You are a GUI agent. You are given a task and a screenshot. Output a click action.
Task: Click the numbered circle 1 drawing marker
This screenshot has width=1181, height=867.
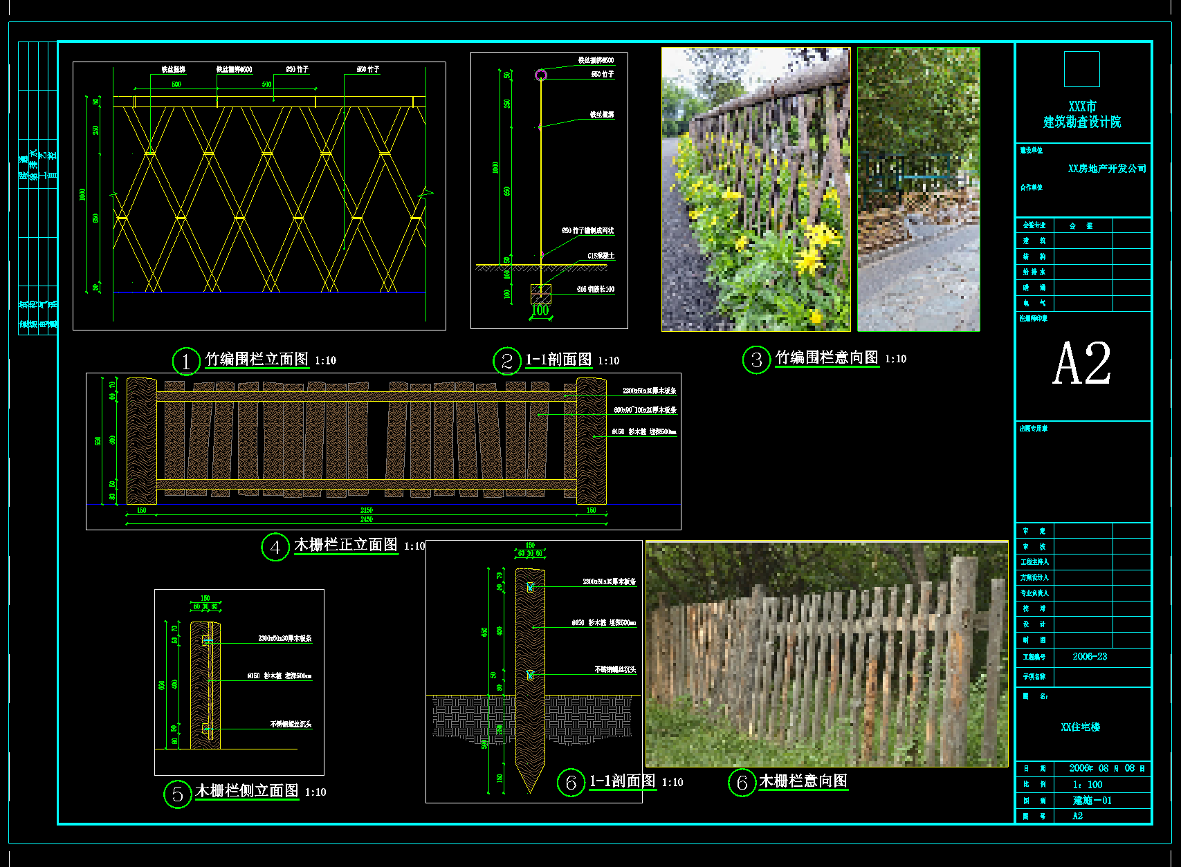click(x=185, y=361)
